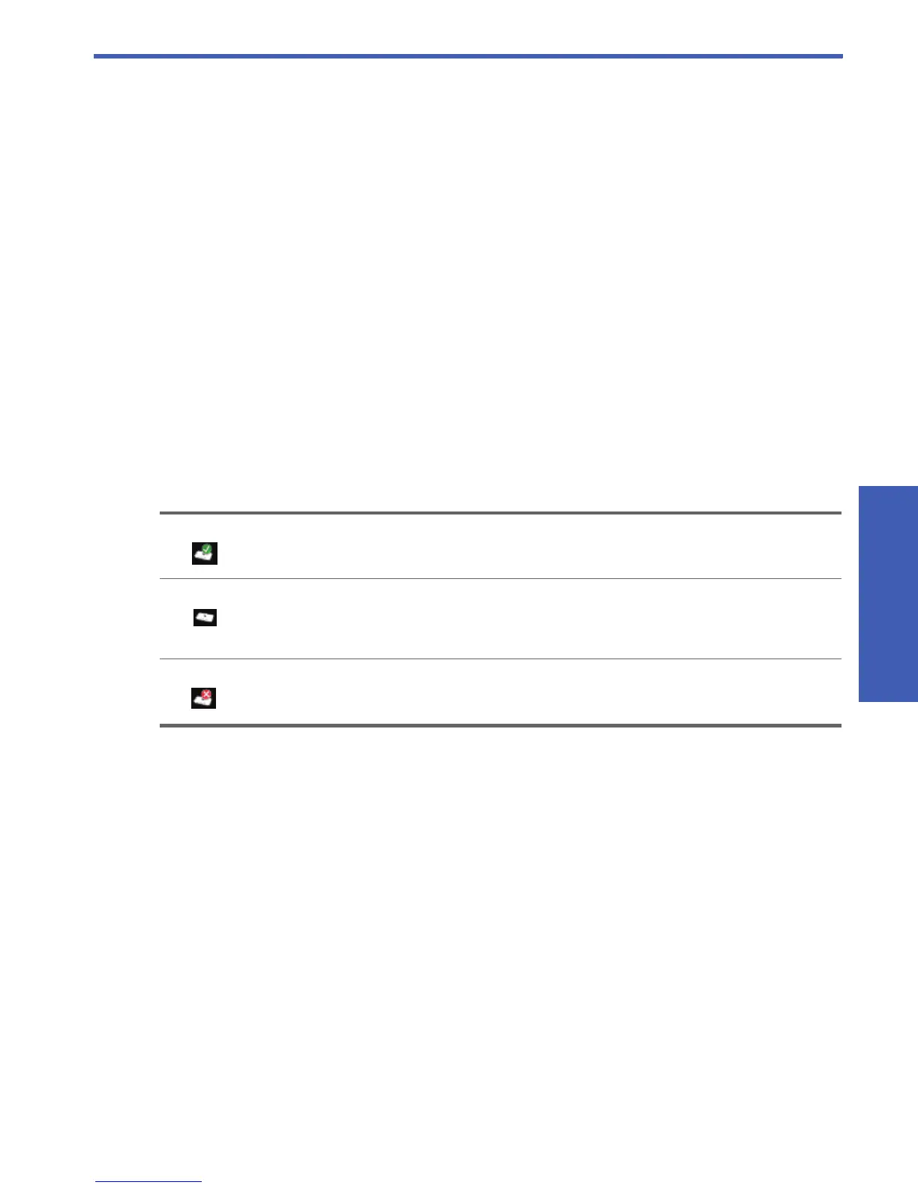Viewport: 918px width, 1188px height.
Task: Click the blank page area below the icon table
Action: point(468,937)
